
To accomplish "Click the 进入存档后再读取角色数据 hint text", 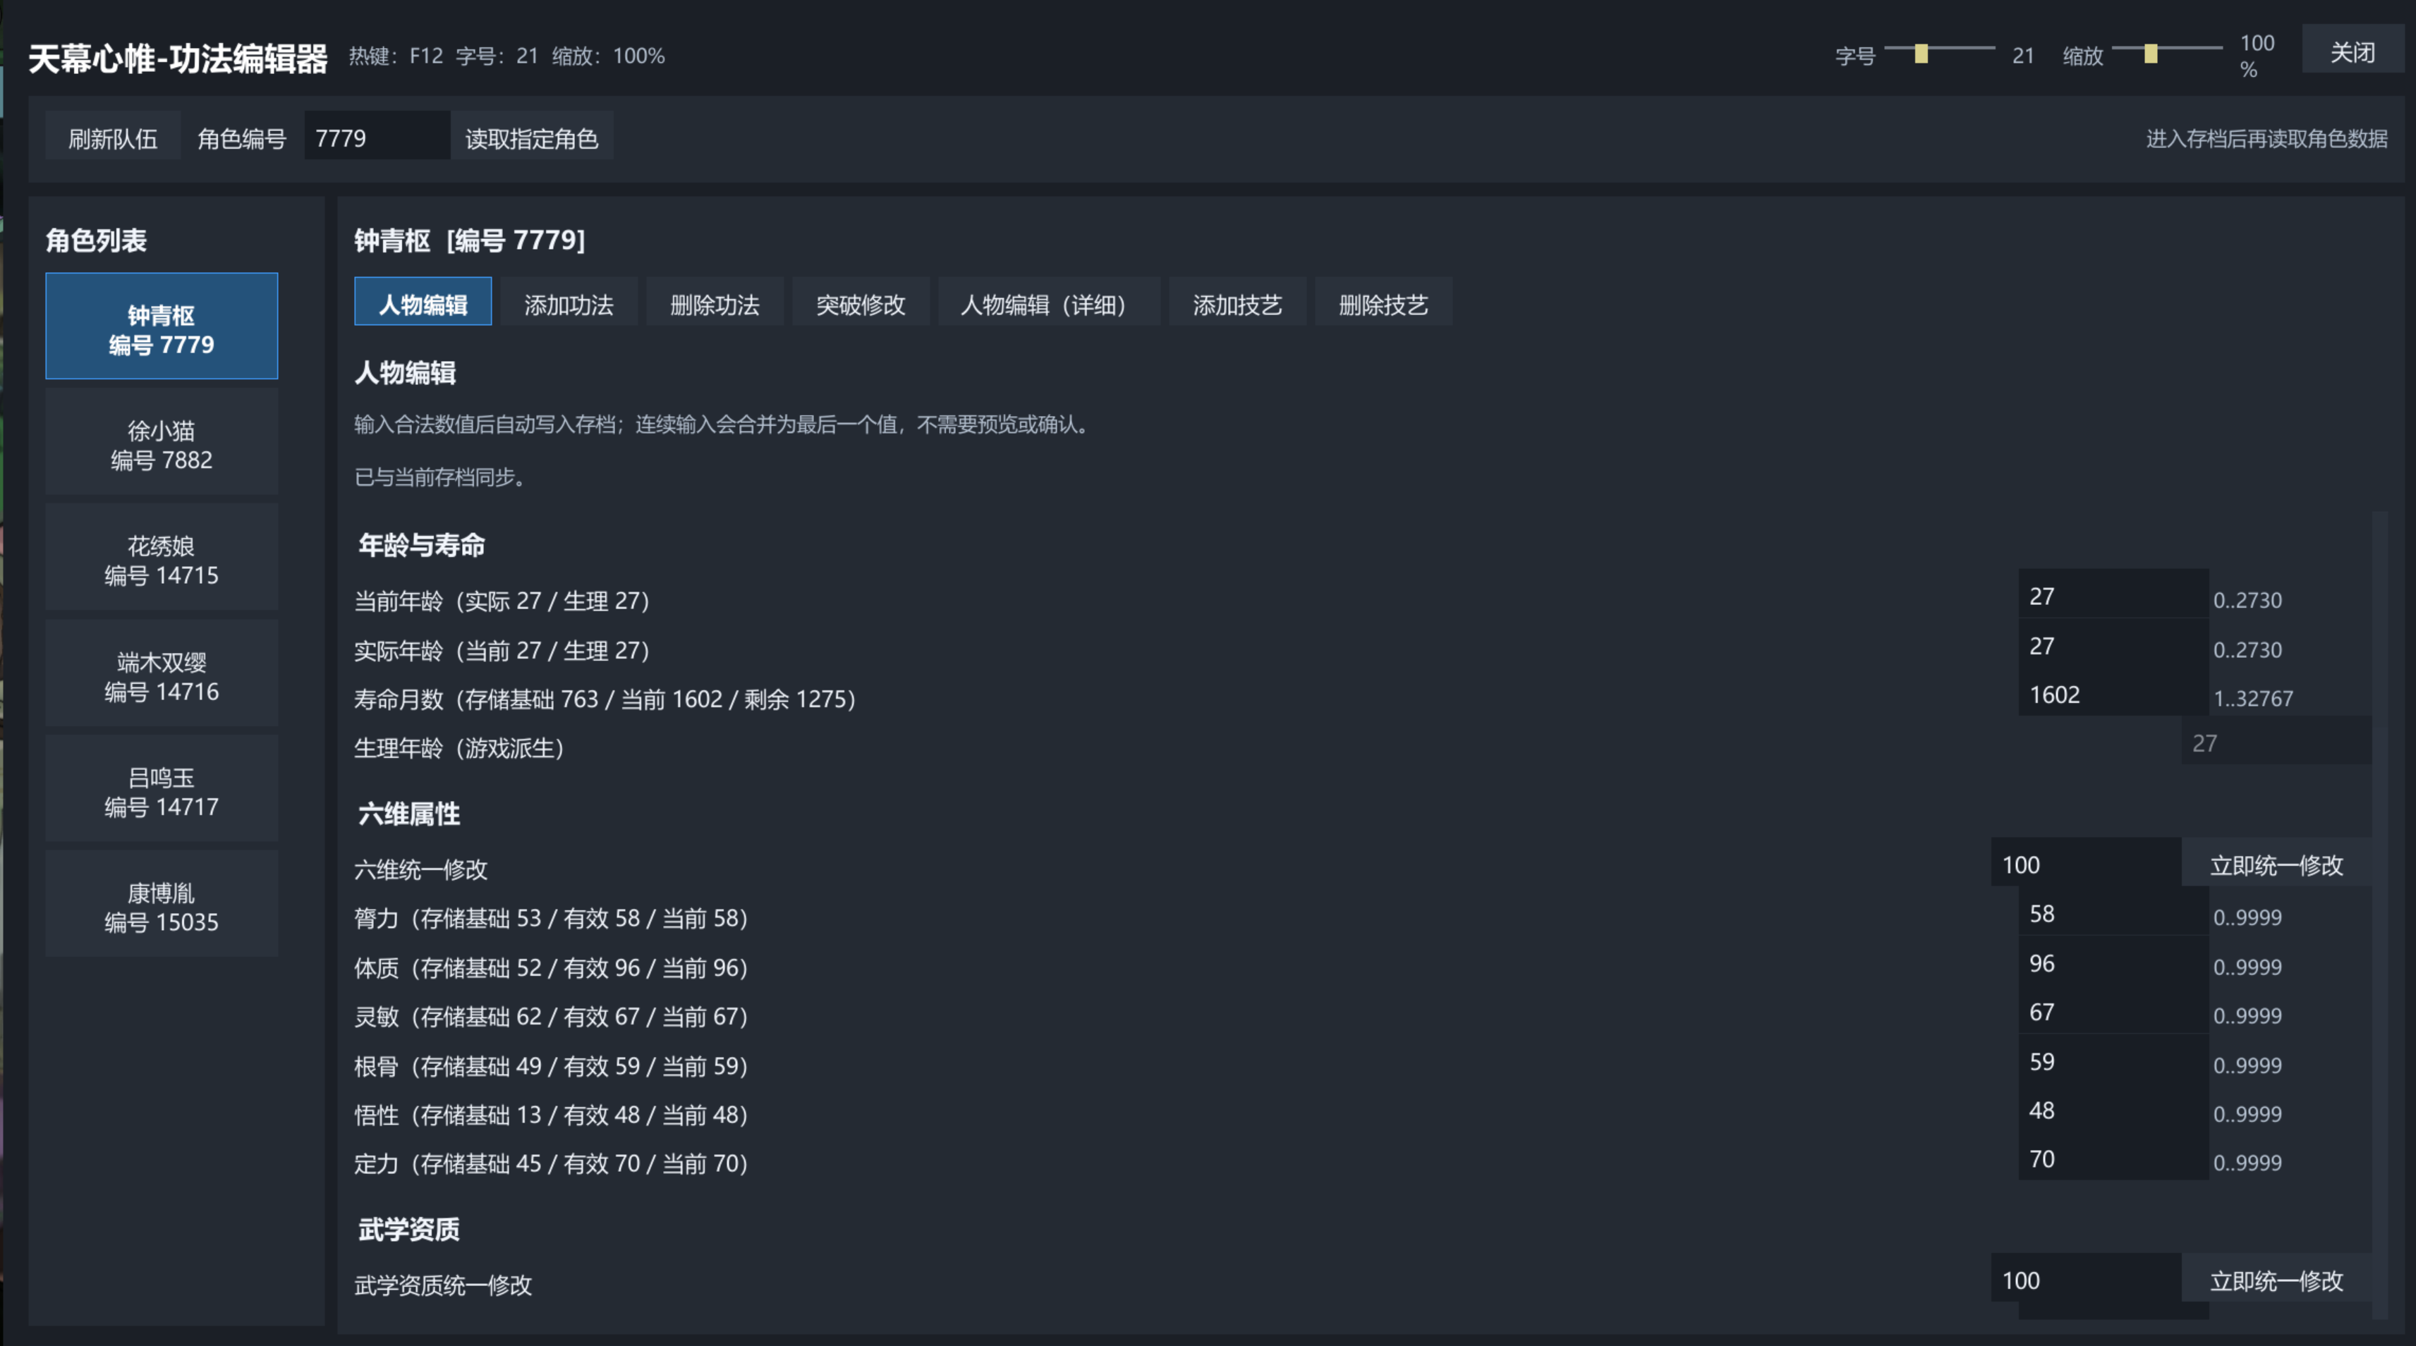I will tap(2266, 139).
